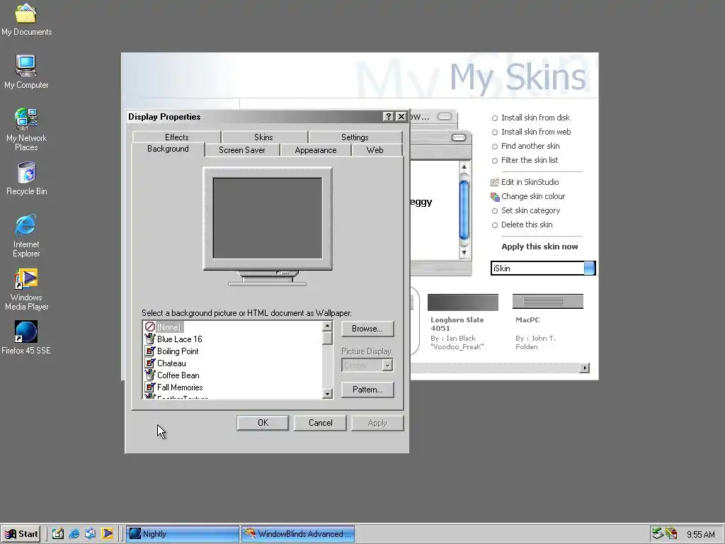Click the Edit in SkinStudio icon
725x544 pixels.
495,182
